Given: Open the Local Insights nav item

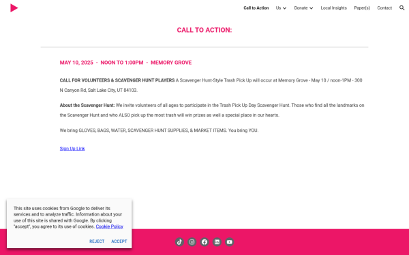Looking at the screenshot, I should 333,8.
